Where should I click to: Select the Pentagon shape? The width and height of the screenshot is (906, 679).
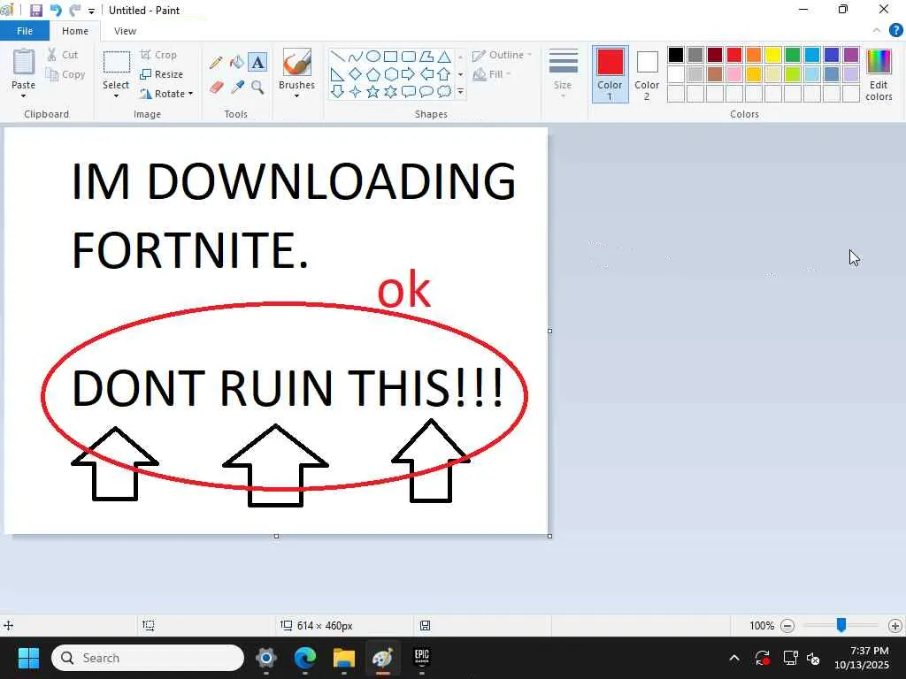click(373, 74)
